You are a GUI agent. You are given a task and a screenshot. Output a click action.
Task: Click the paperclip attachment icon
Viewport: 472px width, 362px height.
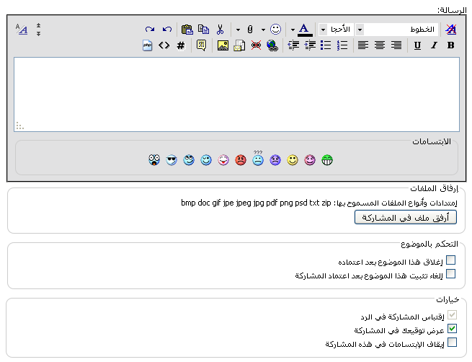click(250, 30)
